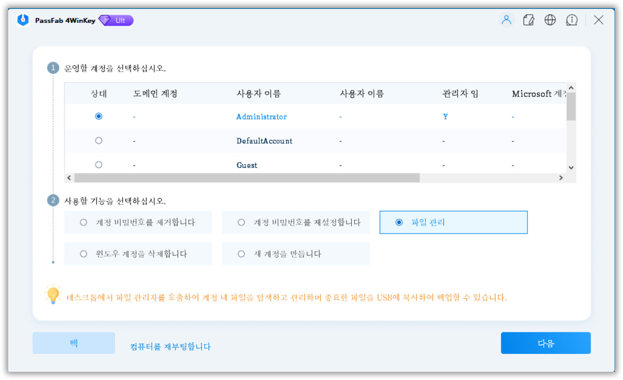Viewport: 623px width, 380px height.
Task: Click the Microsoft 계정 column header
Action: point(537,93)
